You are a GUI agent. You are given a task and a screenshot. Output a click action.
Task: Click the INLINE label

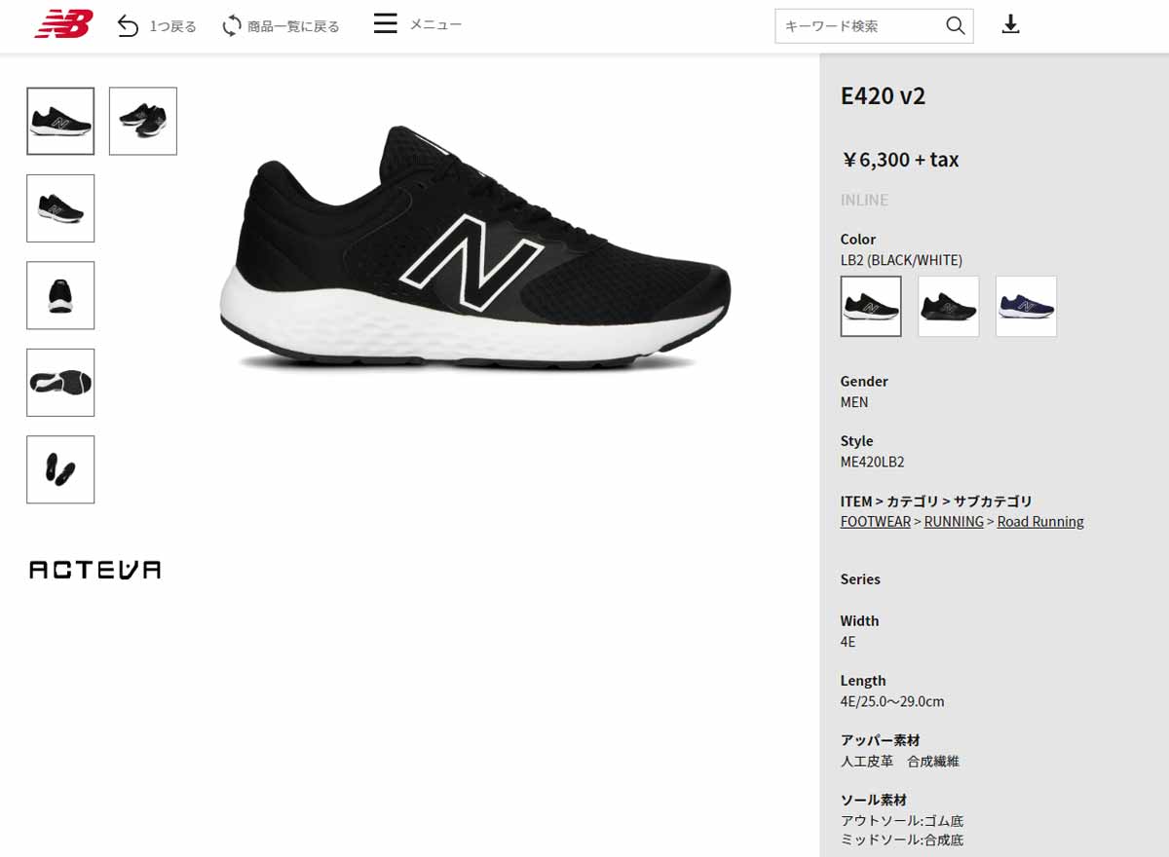[x=864, y=201]
